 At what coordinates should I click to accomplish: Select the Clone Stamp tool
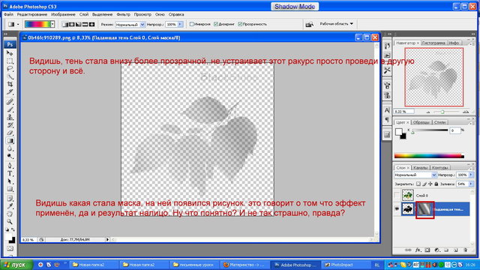pyautogui.click(x=10, y=117)
